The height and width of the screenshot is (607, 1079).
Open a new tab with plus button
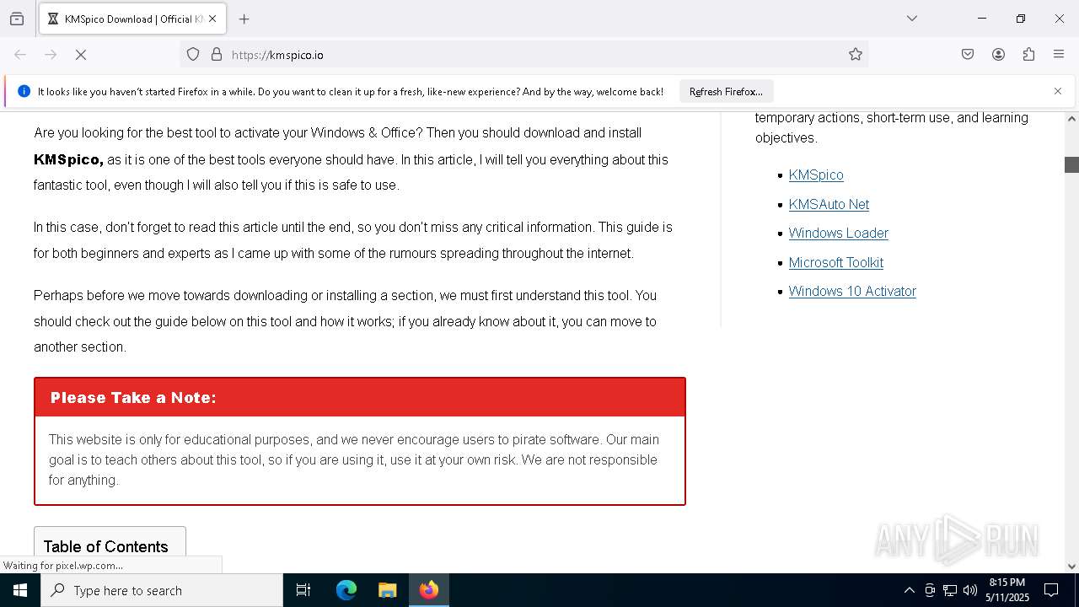[244, 19]
